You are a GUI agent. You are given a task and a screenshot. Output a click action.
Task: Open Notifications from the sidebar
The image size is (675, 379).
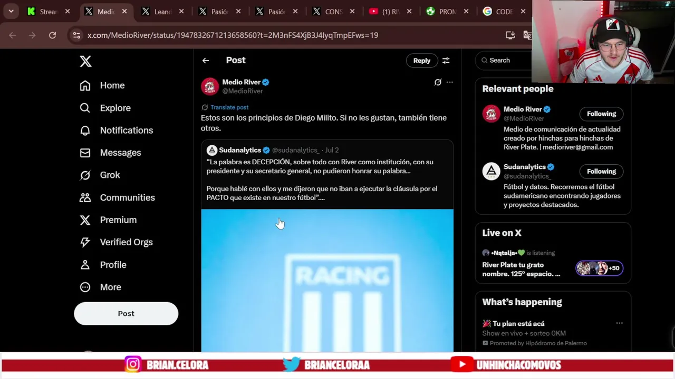click(116, 130)
